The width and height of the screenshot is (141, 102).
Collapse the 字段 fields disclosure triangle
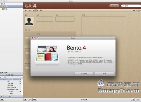(x=1, y=77)
